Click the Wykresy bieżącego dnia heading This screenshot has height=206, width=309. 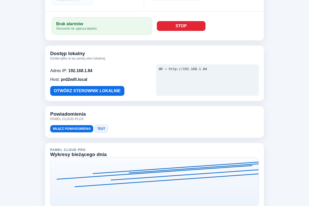[78, 154]
